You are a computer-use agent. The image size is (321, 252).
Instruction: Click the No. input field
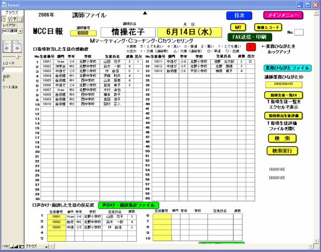point(299,33)
